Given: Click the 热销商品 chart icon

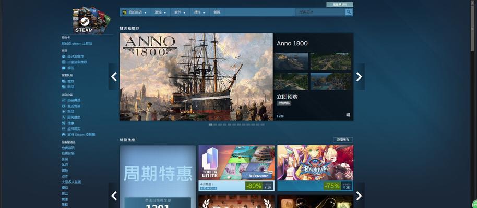Looking at the screenshot, I should [64, 100].
